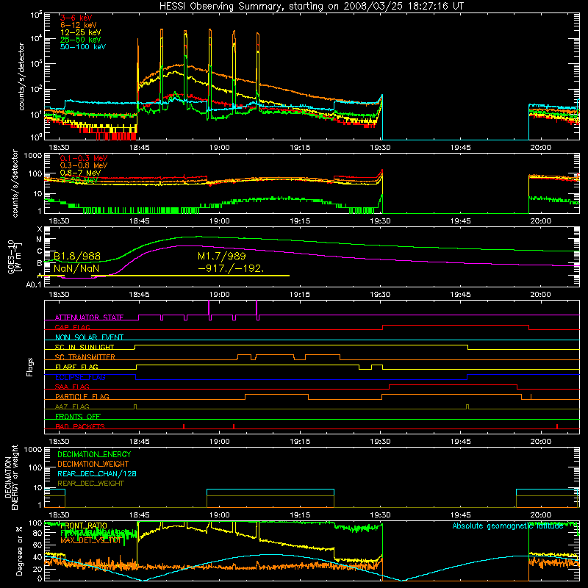
Task: Click the B1.8/988 flare annotation
Action: click(77, 256)
